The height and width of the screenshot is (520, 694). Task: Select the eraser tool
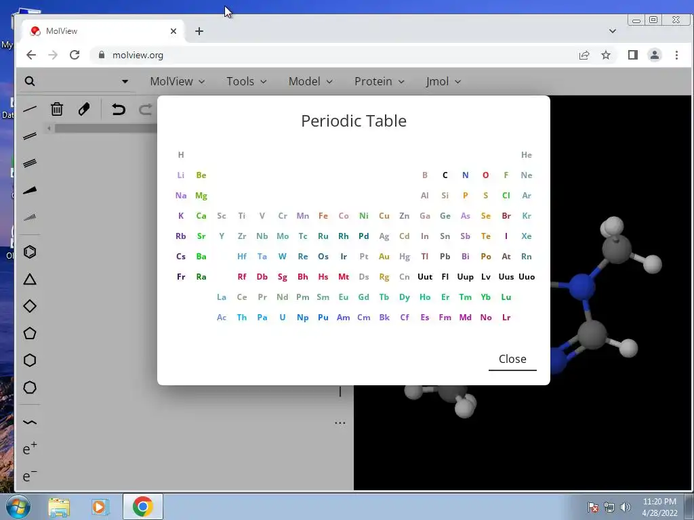point(83,109)
